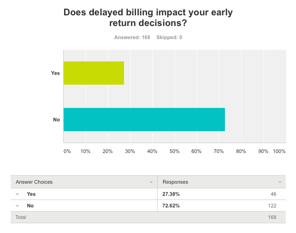Expand the Yes row triangle in table
296x233 pixels.
(x=18, y=194)
